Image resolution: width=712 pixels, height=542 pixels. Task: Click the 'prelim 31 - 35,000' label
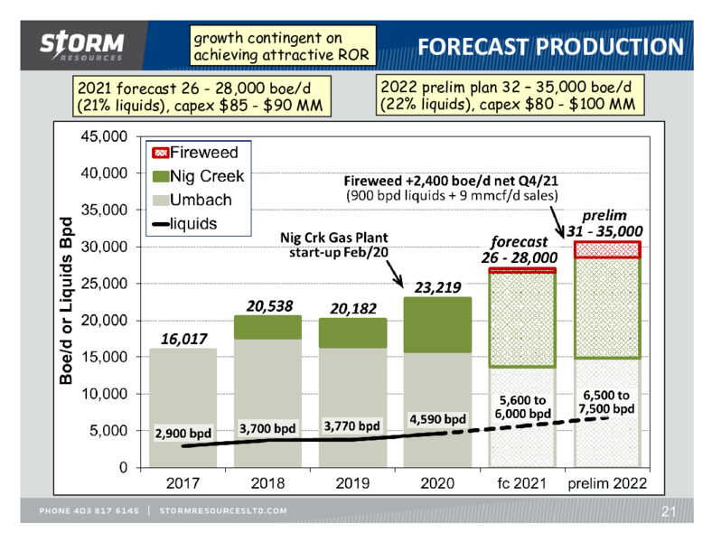[604, 223]
